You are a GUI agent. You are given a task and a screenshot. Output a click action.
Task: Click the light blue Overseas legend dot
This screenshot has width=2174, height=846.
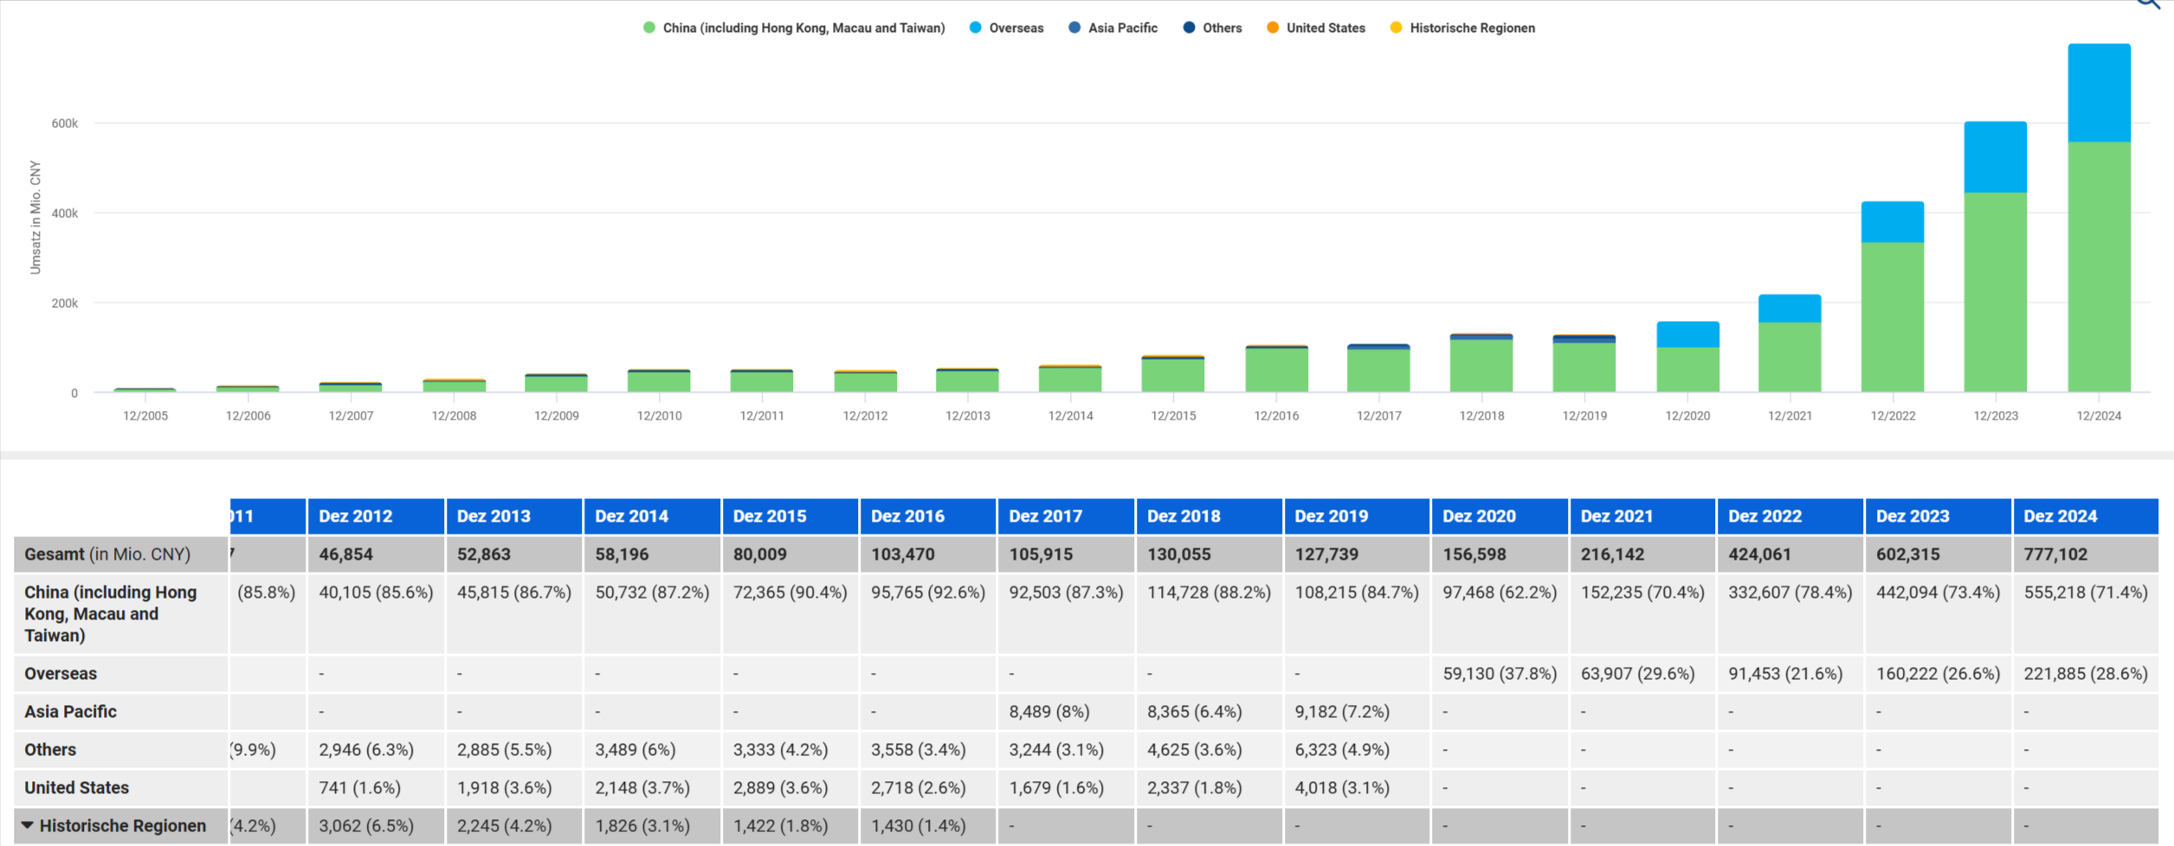tap(976, 28)
